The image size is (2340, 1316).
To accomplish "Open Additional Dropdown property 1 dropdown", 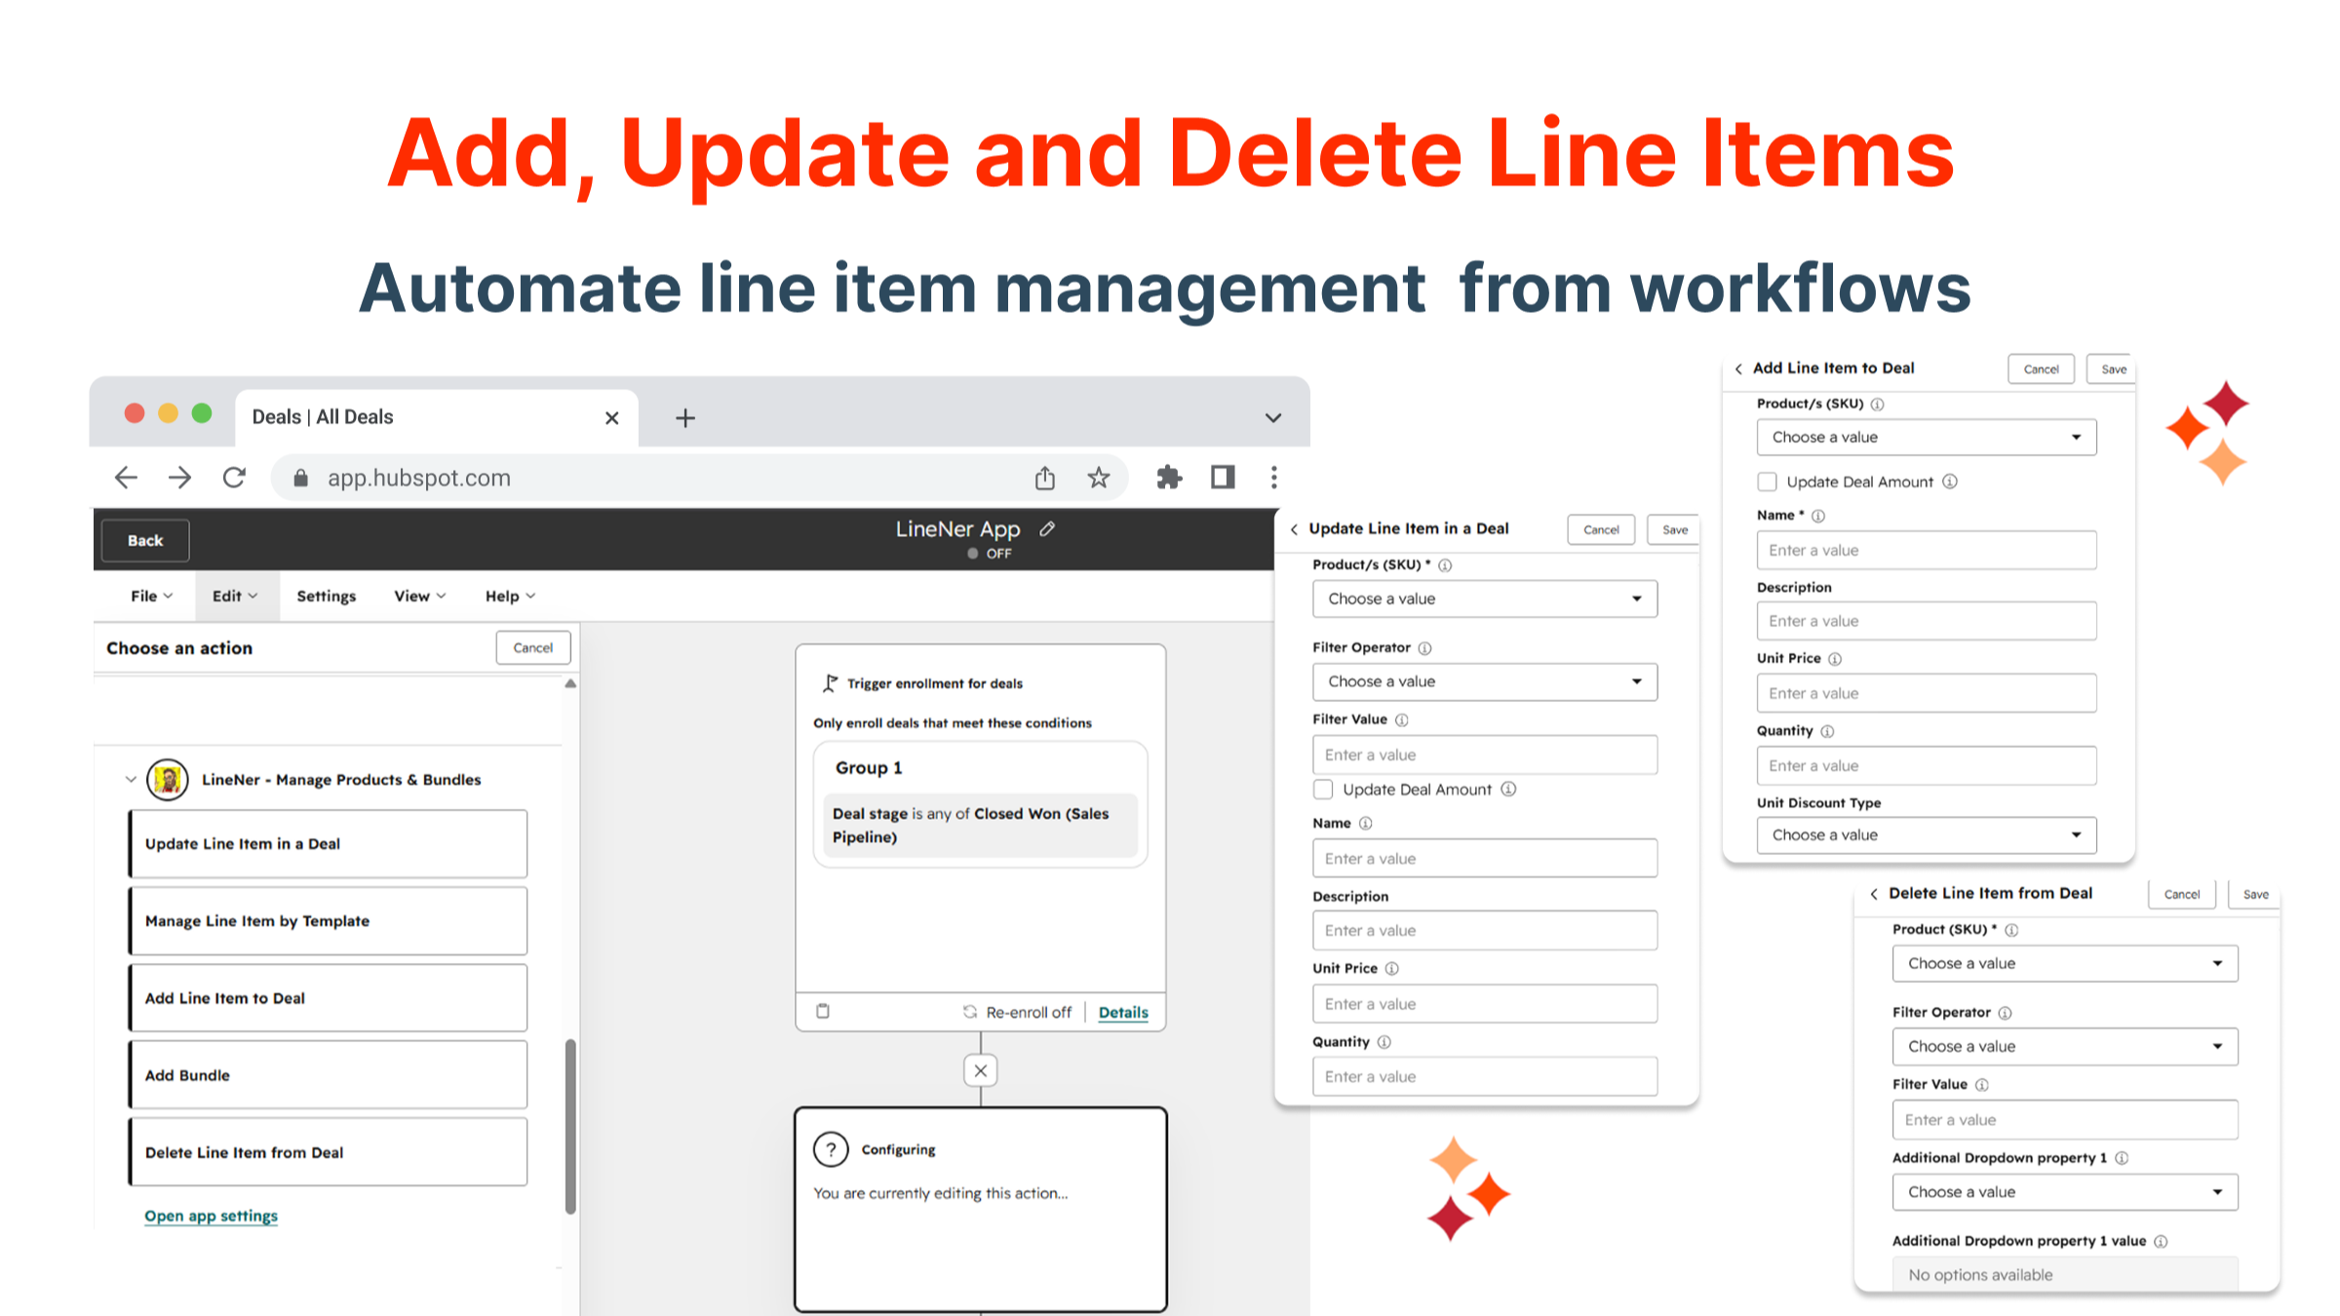I will [x=2065, y=1191].
